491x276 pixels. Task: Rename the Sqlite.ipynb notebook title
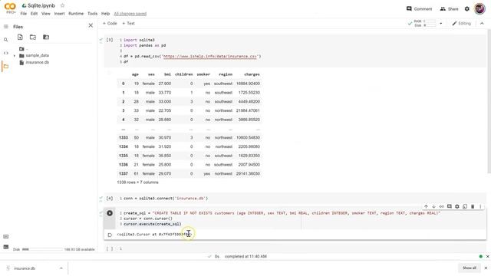click(41, 5)
